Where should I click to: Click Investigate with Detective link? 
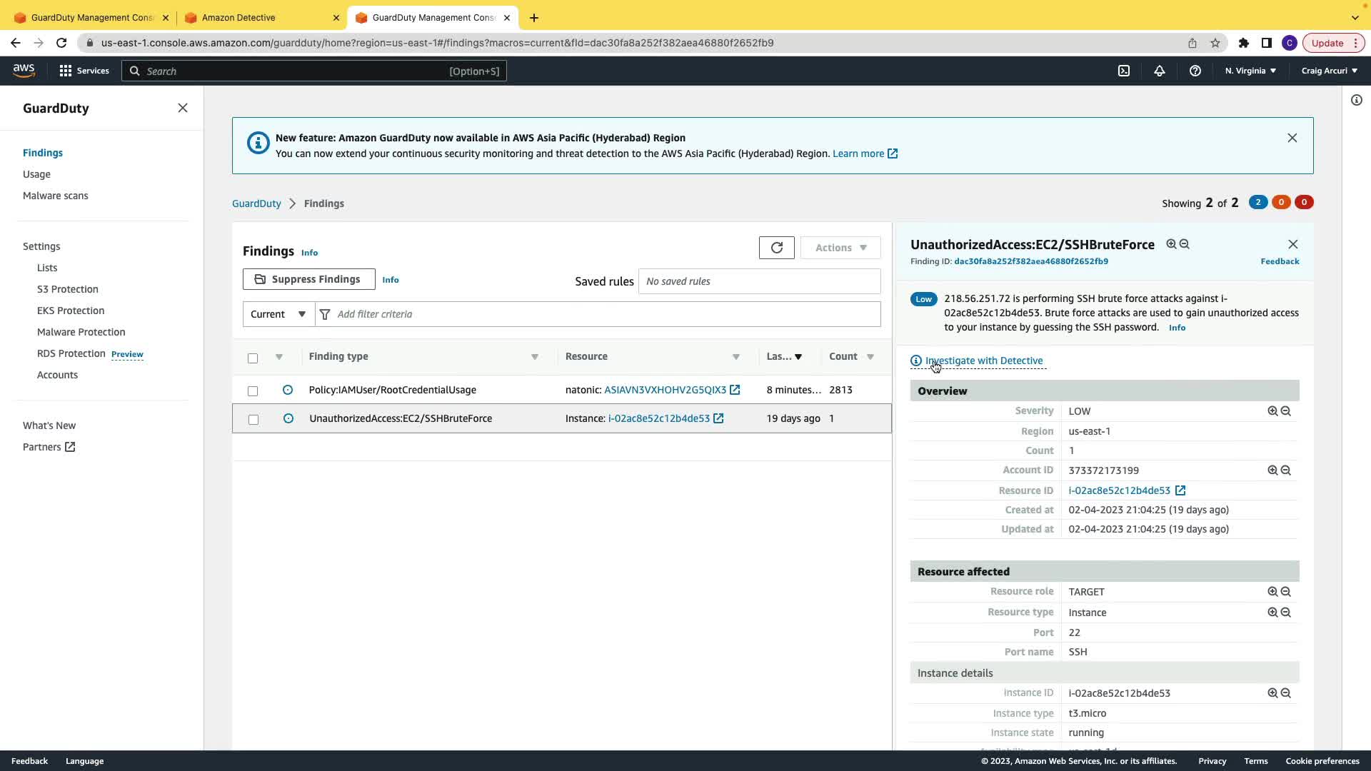click(983, 361)
